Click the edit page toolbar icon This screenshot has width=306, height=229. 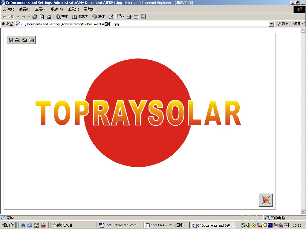(136, 17)
